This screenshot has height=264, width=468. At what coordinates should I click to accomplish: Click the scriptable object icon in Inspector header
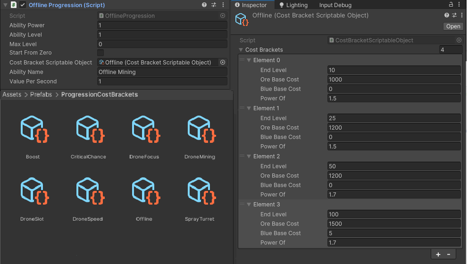point(242,20)
